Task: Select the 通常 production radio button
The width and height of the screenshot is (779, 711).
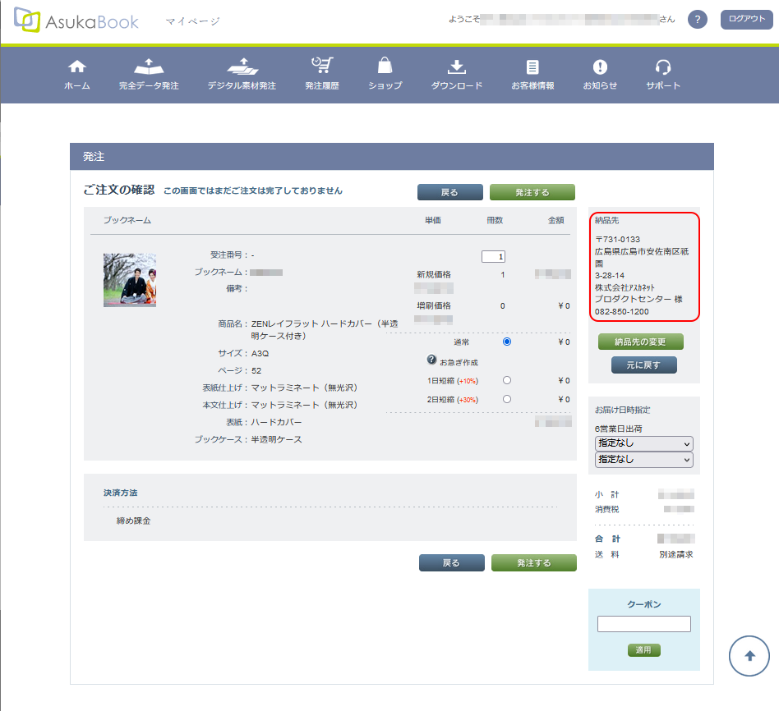Action: [506, 342]
